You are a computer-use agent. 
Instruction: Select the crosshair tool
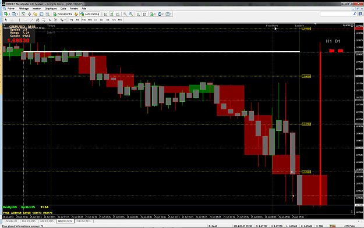click(x=12, y=20)
